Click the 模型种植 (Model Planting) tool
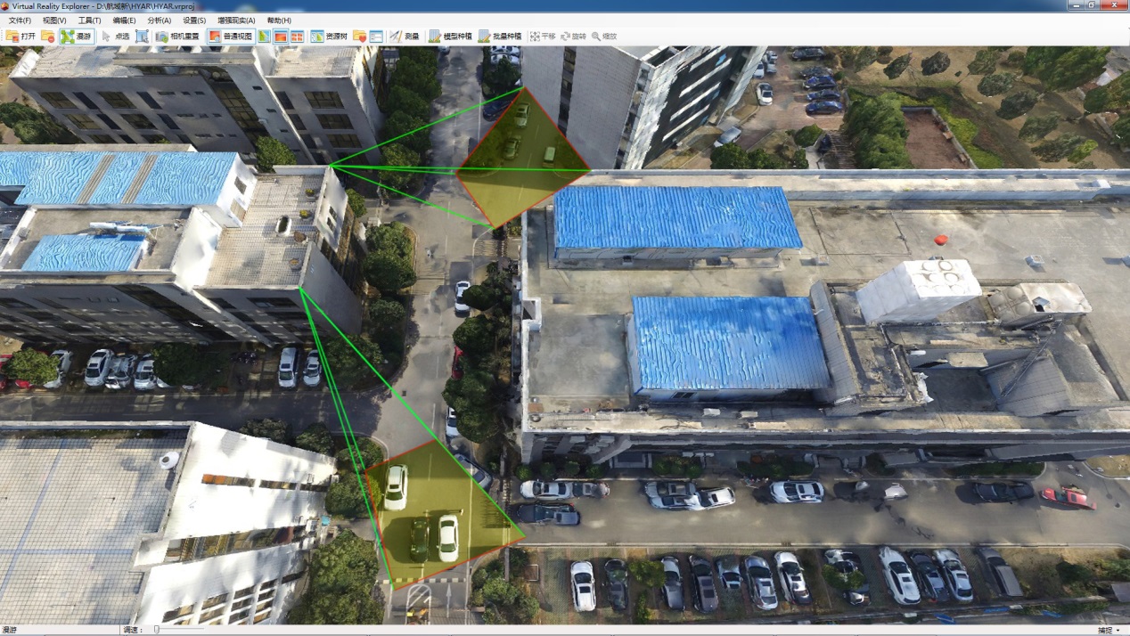The width and height of the screenshot is (1130, 636). click(450, 37)
